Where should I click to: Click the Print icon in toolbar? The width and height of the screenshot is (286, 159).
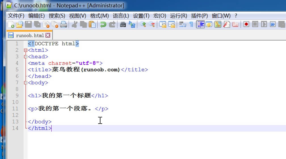point(64,25)
